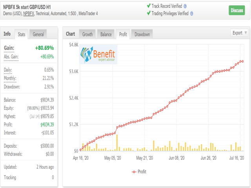Open the NPBFX broker link
This screenshot has width=251, height=188.
29,14
